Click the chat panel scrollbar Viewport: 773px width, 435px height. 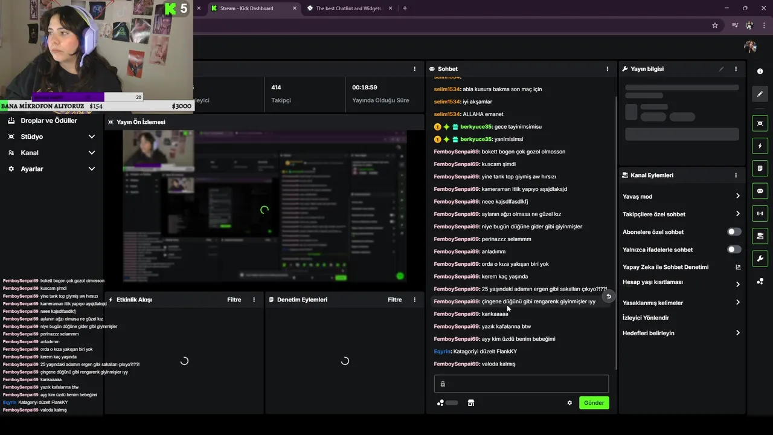tap(616, 233)
